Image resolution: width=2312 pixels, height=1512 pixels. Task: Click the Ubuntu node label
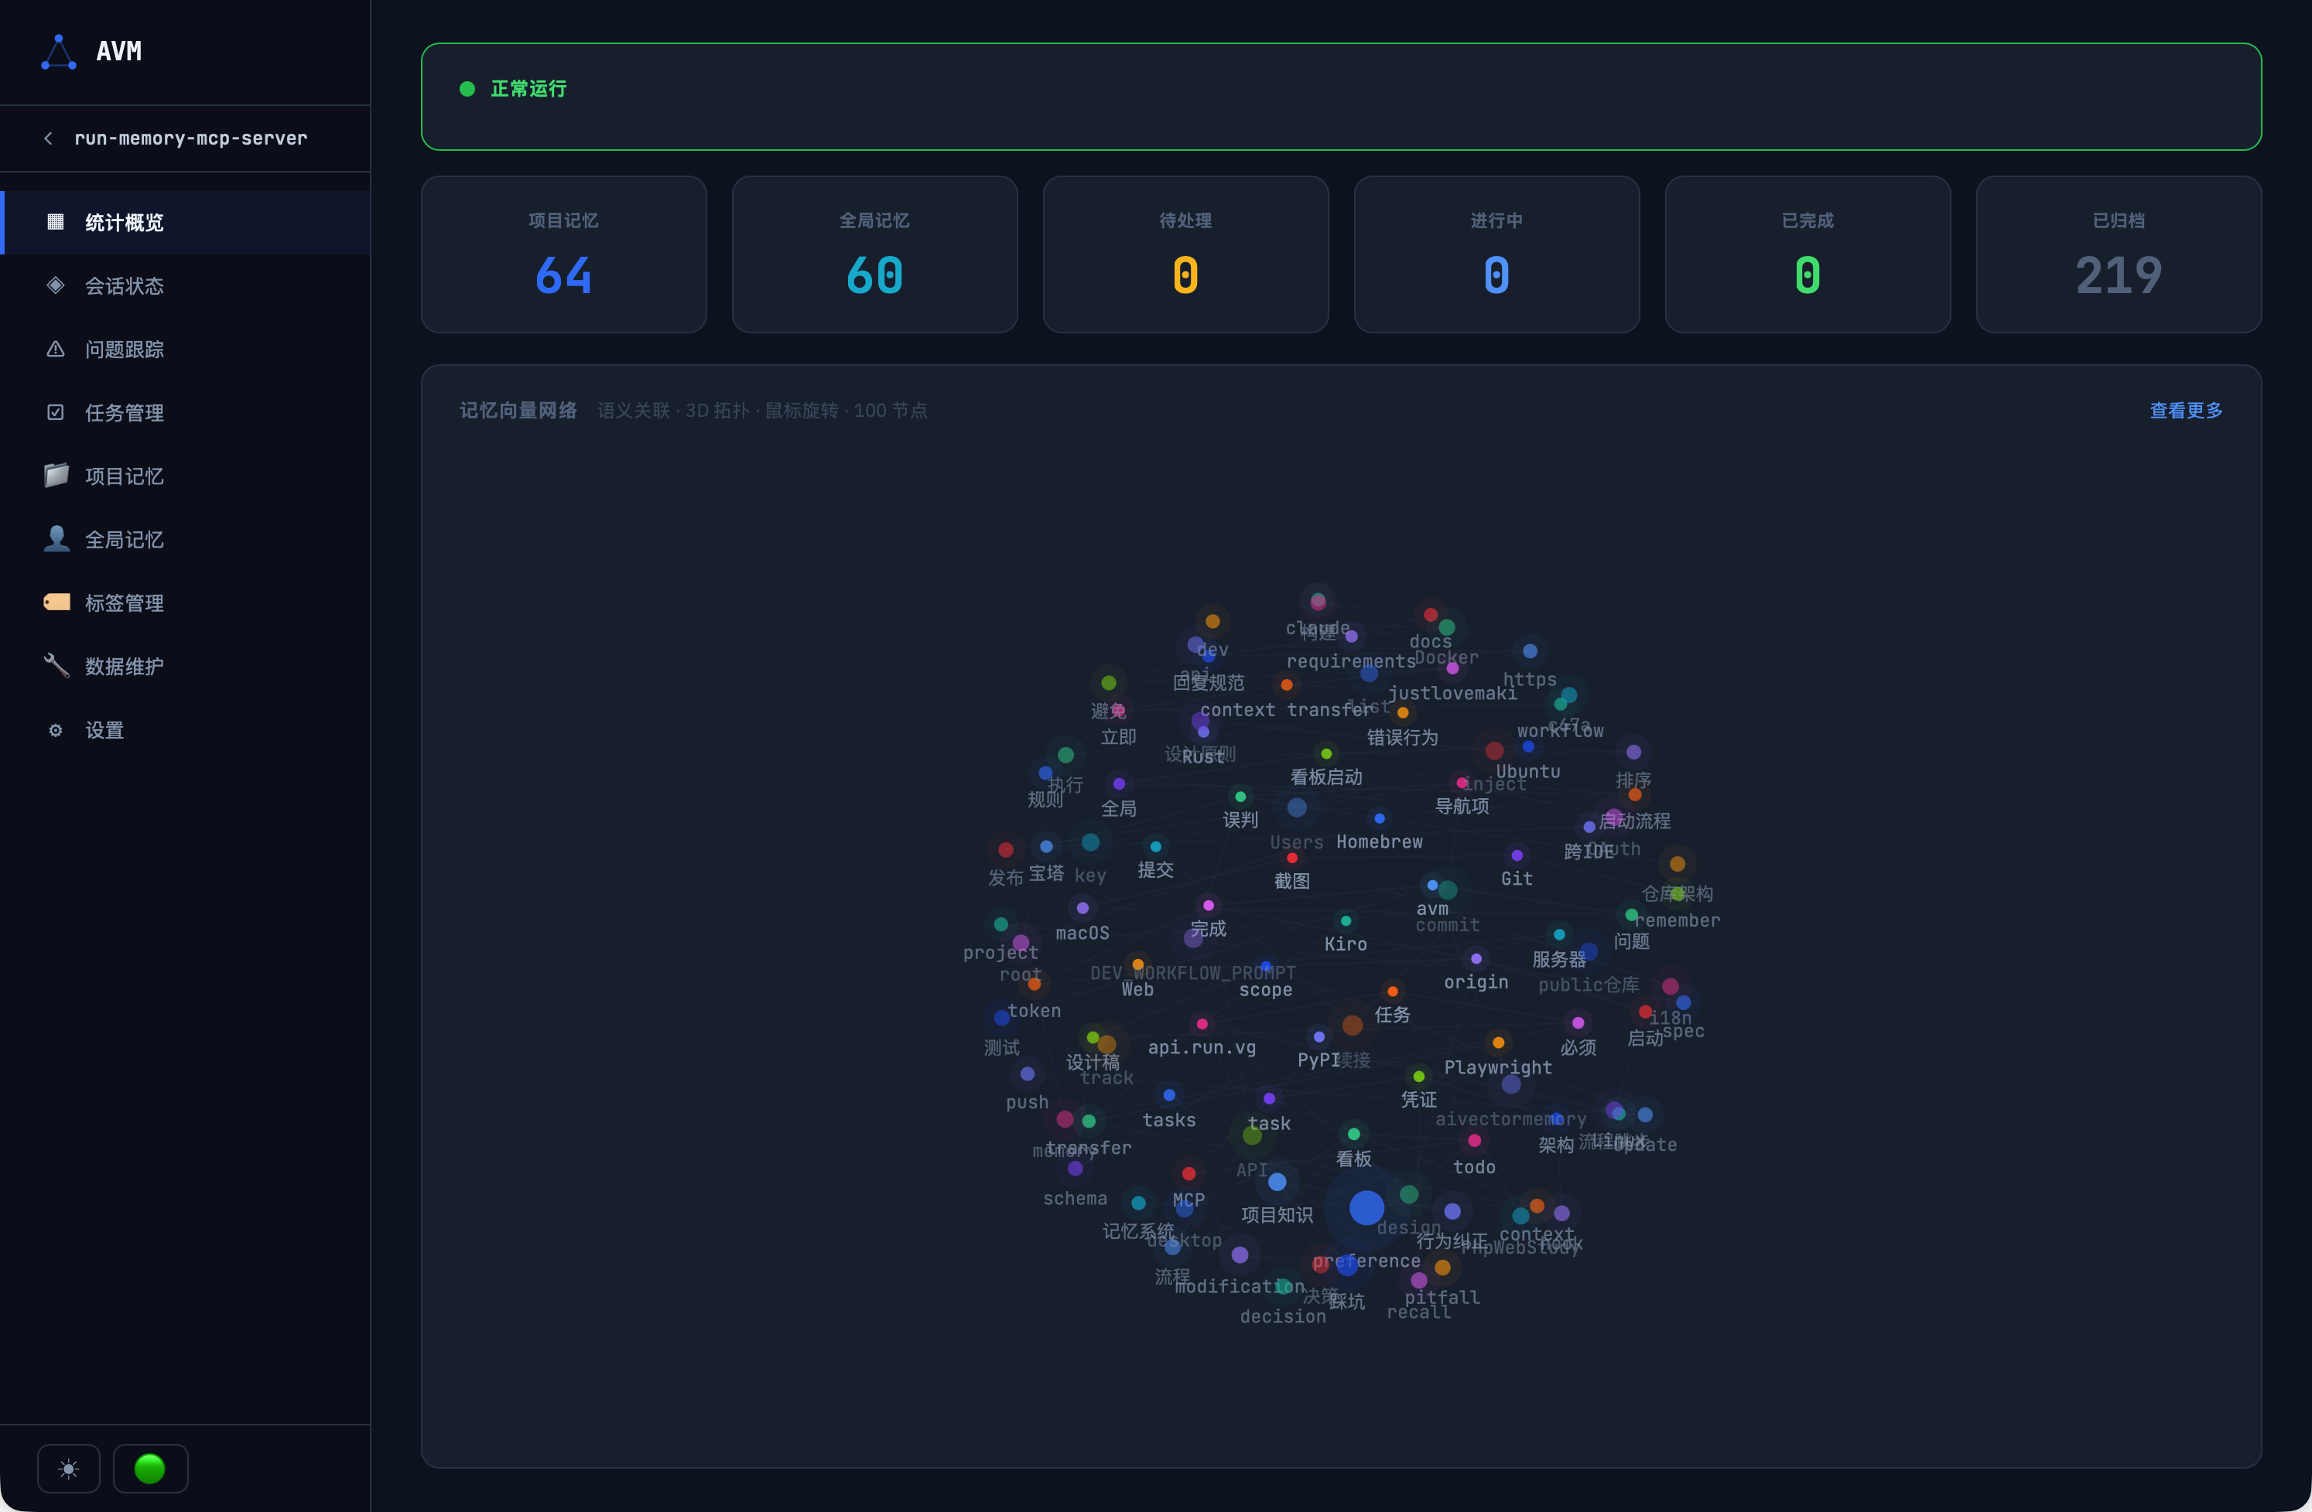click(1528, 771)
